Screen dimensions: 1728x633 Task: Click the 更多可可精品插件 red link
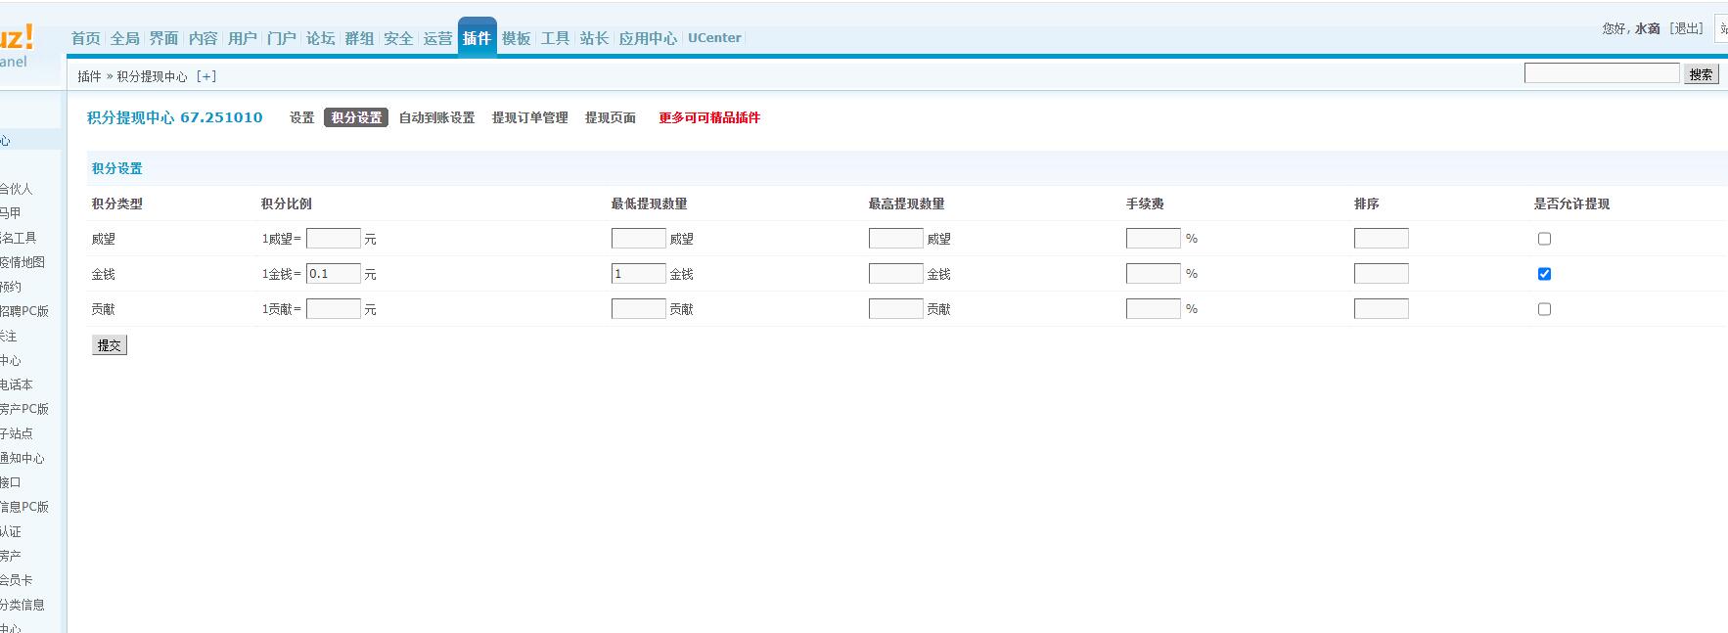click(709, 117)
